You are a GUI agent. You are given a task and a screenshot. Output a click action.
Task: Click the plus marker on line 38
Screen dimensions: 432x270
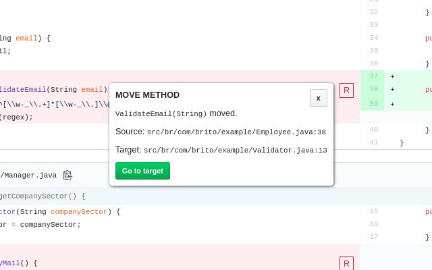(x=392, y=89)
